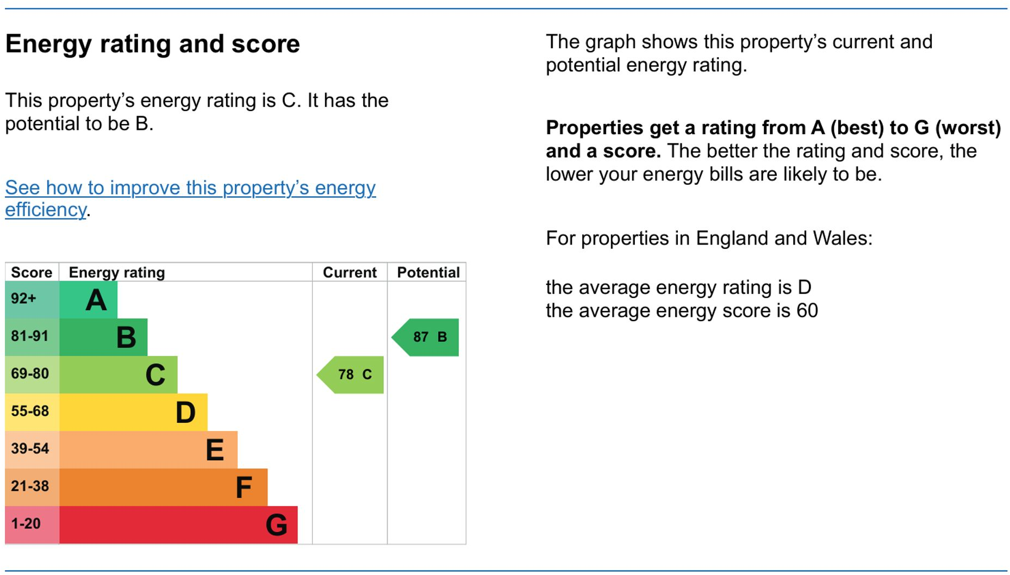Open the improve energy efficiency link
The width and height of the screenshot is (1010, 575).
pyautogui.click(x=190, y=188)
